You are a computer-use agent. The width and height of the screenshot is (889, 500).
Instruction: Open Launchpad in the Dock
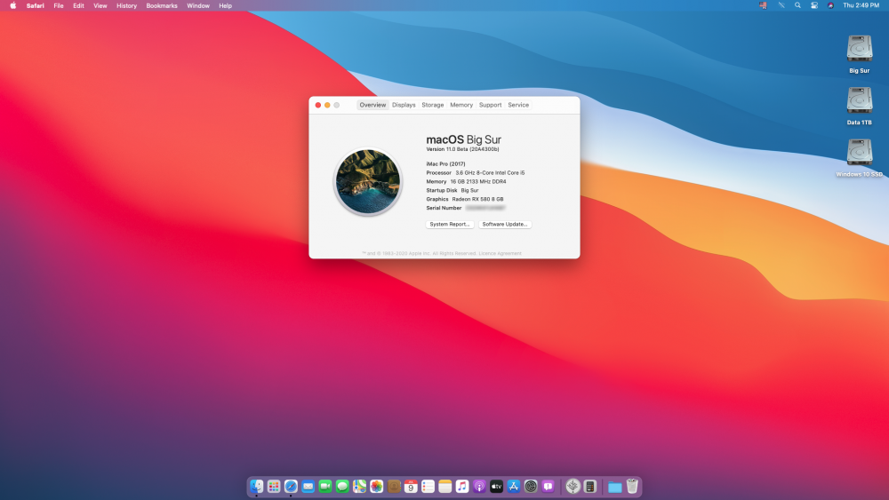(x=274, y=486)
